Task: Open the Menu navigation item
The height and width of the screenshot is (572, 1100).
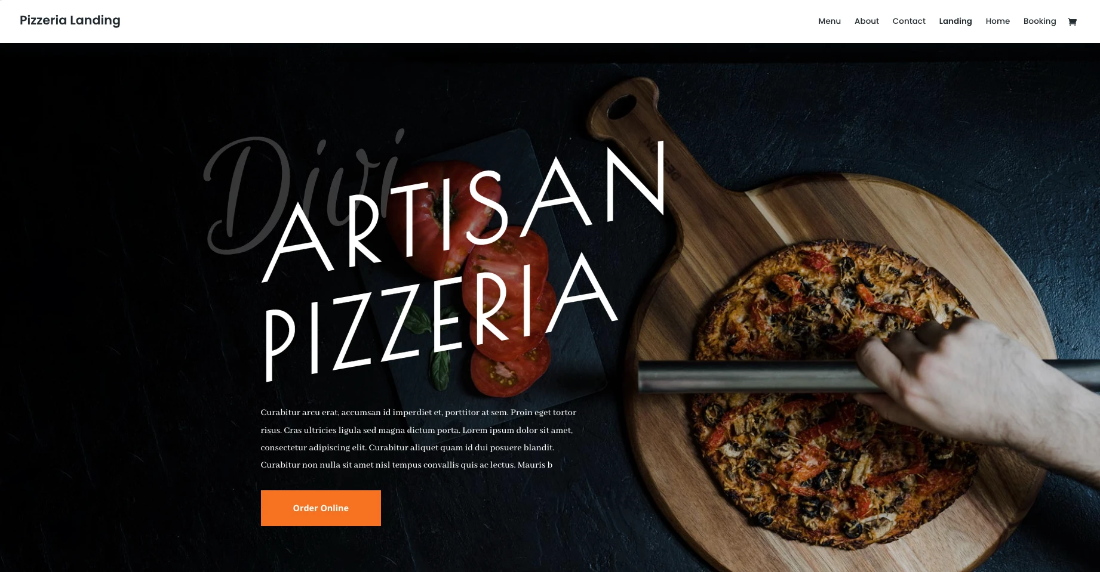Action: (829, 21)
